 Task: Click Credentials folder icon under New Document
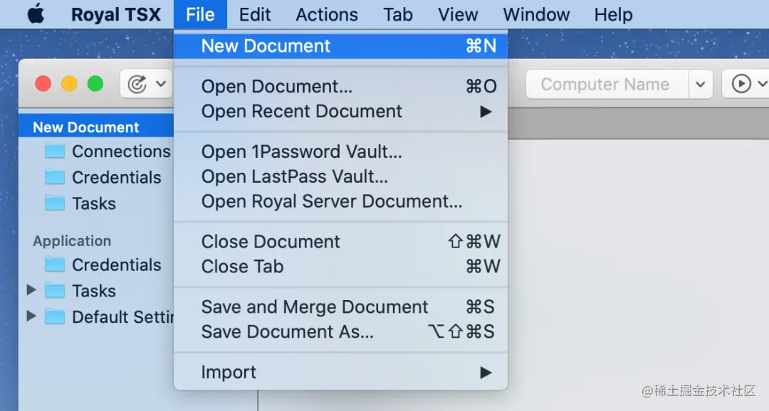click(x=55, y=177)
